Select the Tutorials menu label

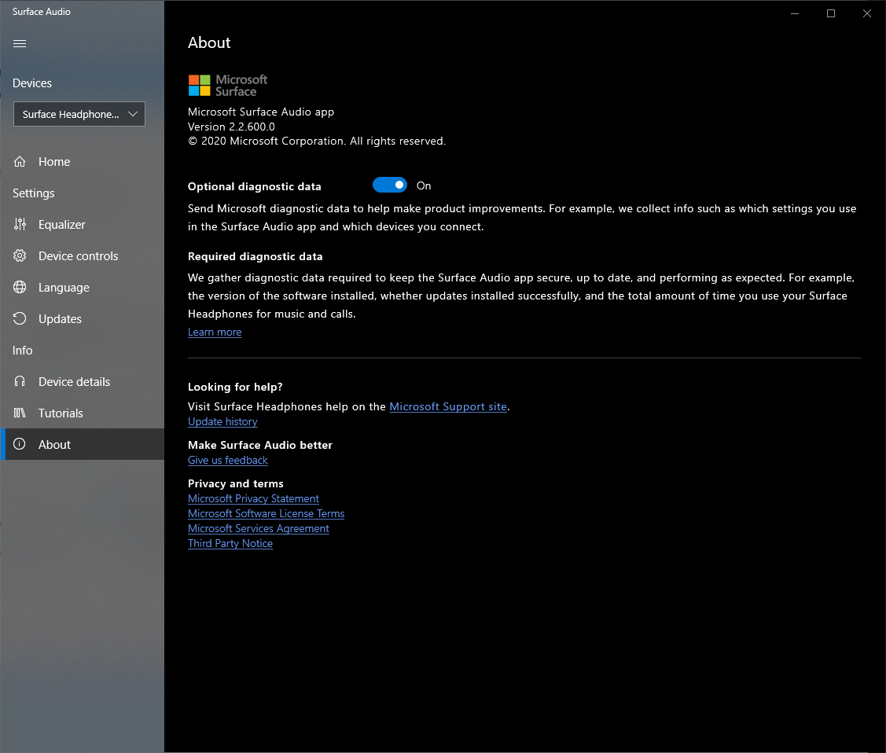click(61, 413)
